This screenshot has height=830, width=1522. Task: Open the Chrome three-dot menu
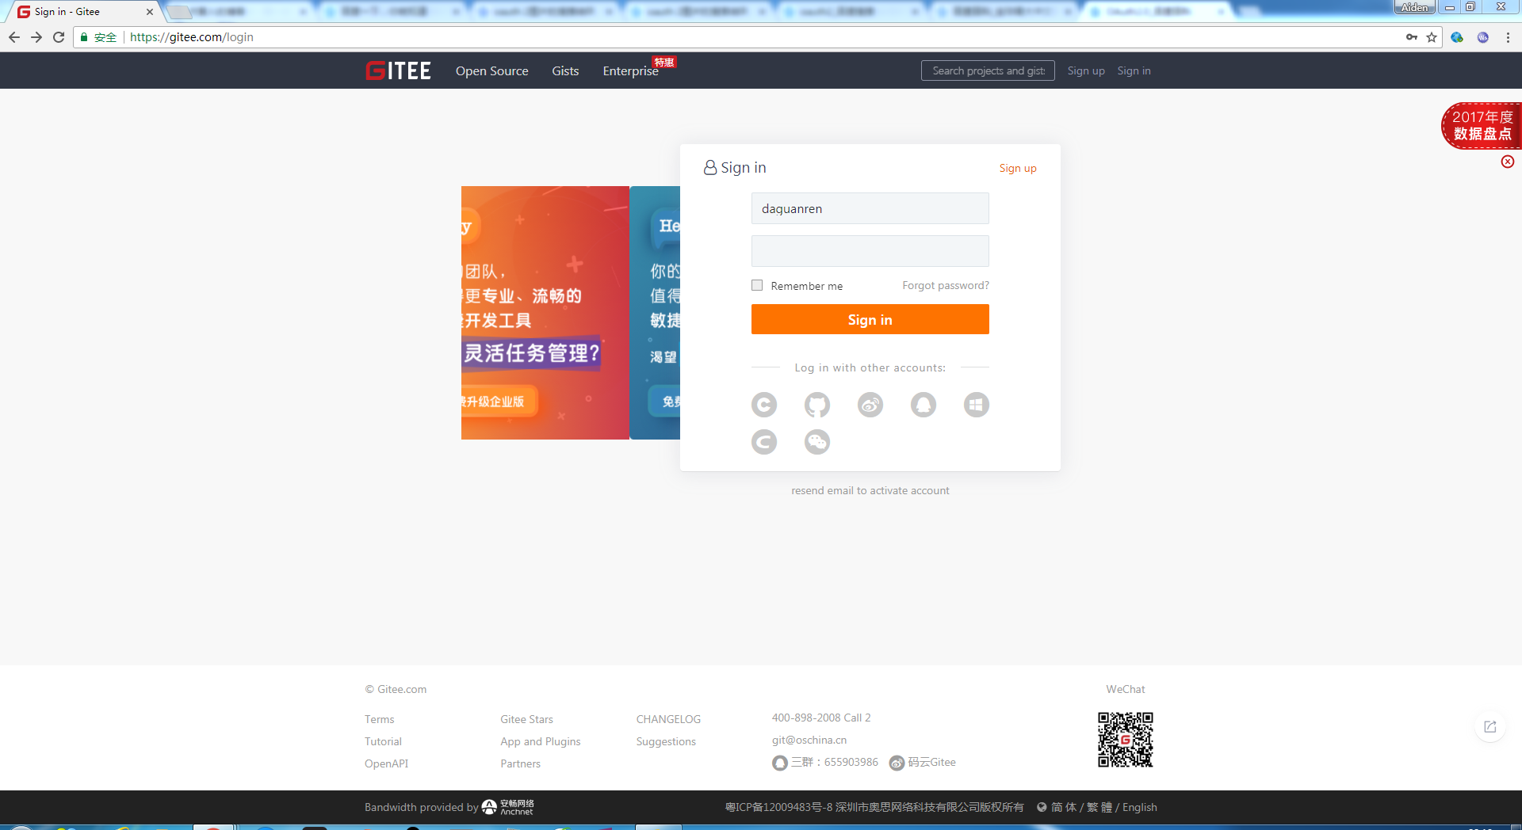1508,37
